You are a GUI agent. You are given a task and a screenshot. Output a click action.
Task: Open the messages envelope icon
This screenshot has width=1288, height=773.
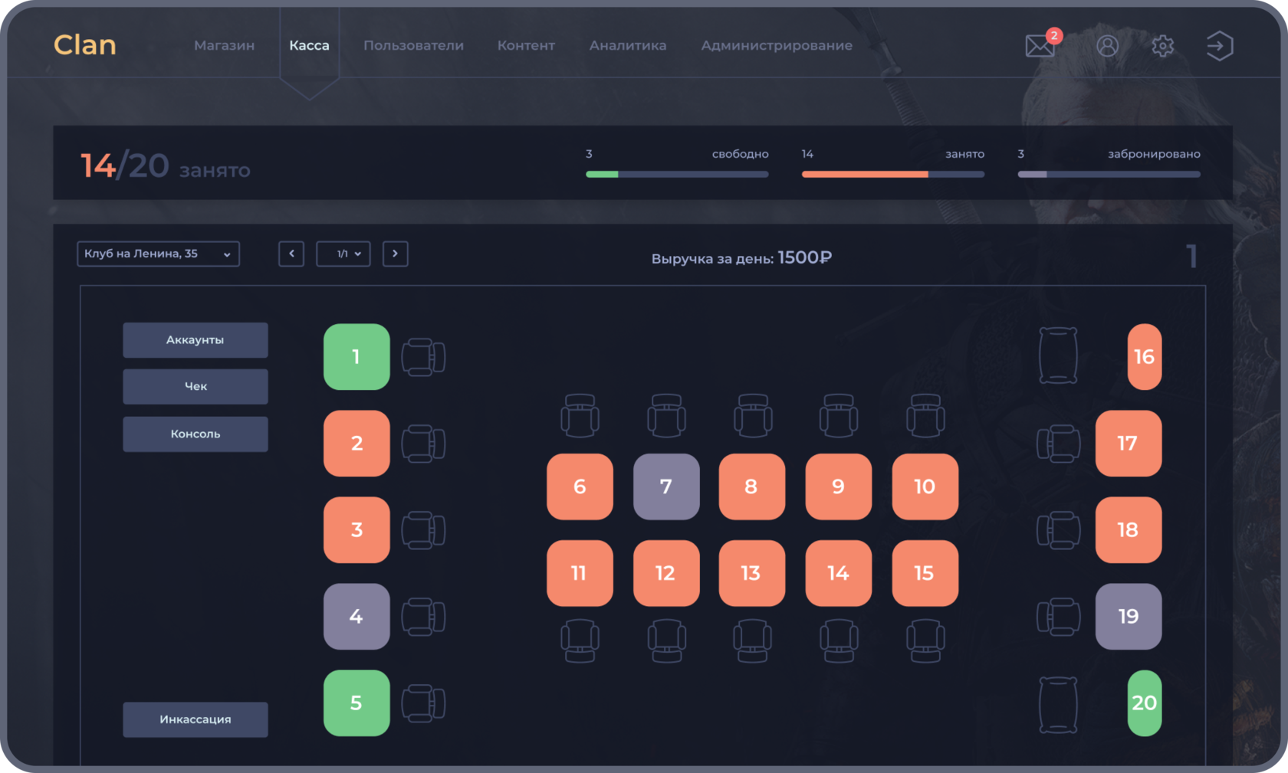tap(1040, 46)
